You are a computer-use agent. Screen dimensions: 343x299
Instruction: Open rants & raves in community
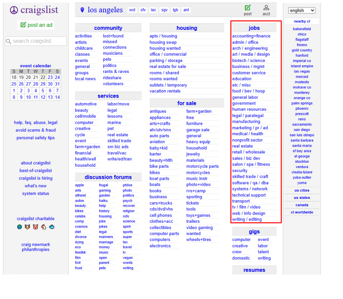[x=116, y=72]
